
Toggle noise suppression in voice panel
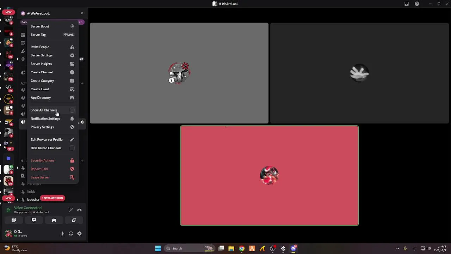(x=71, y=210)
